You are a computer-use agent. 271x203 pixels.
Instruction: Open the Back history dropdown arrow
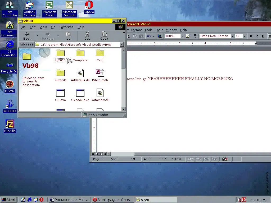(37, 36)
